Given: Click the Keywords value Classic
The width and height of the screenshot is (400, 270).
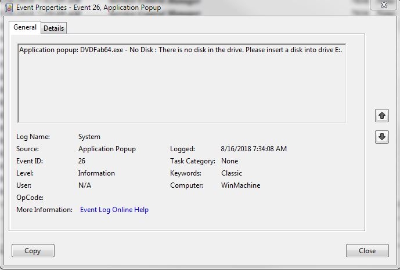Looking at the screenshot, I should pyautogui.click(x=232, y=173).
